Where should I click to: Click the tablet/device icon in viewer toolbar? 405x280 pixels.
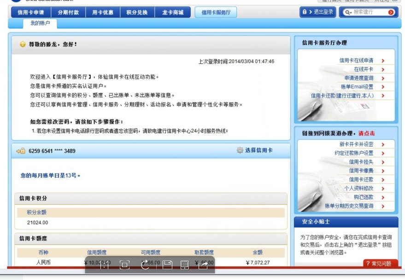[185, 265]
